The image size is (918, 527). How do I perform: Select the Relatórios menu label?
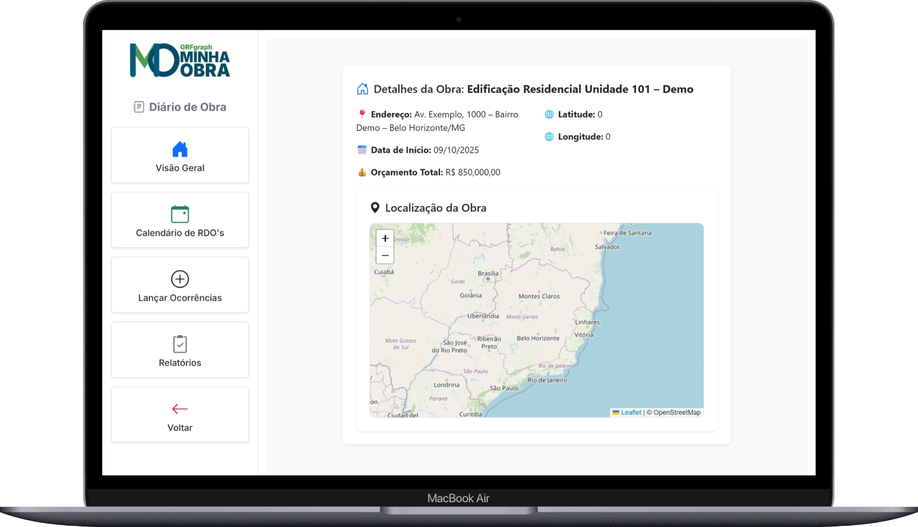pos(180,363)
